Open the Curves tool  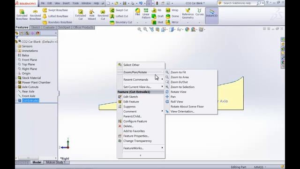click(199, 12)
